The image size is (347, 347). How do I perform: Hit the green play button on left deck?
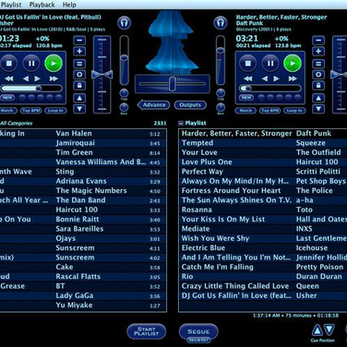(x=54, y=64)
